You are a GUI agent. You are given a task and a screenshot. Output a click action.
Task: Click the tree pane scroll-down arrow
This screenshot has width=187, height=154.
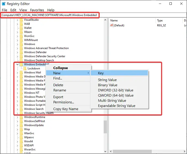click(105, 151)
